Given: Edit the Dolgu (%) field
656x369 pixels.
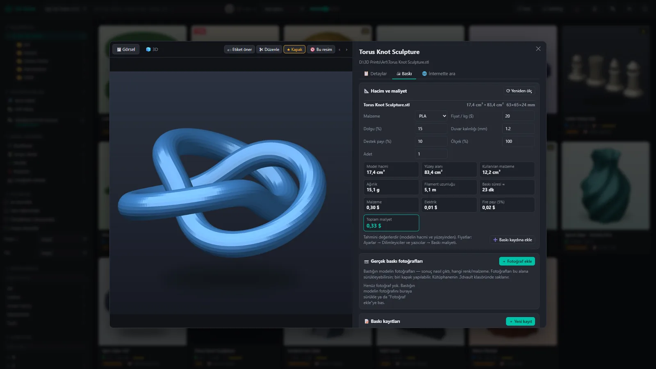Looking at the screenshot, I should pyautogui.click(x=432, y=129).
